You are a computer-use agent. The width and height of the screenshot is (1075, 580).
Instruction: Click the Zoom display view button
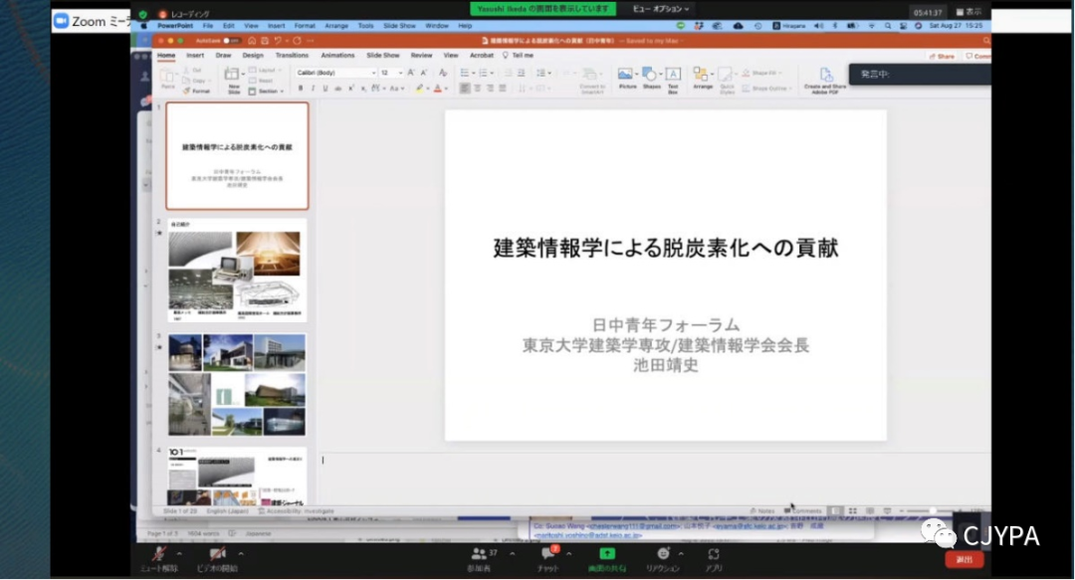coord(968,12)
